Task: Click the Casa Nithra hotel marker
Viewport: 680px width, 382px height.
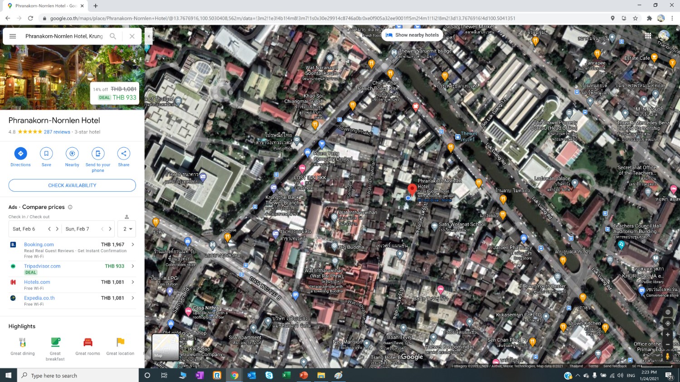Action: point(188,311)
